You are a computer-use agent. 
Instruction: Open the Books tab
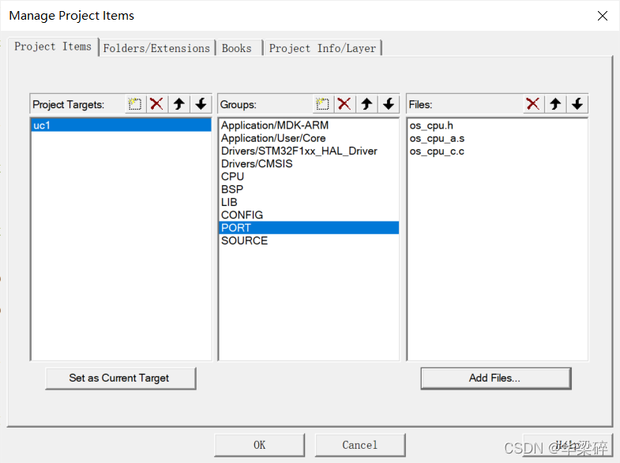[239, 48]
